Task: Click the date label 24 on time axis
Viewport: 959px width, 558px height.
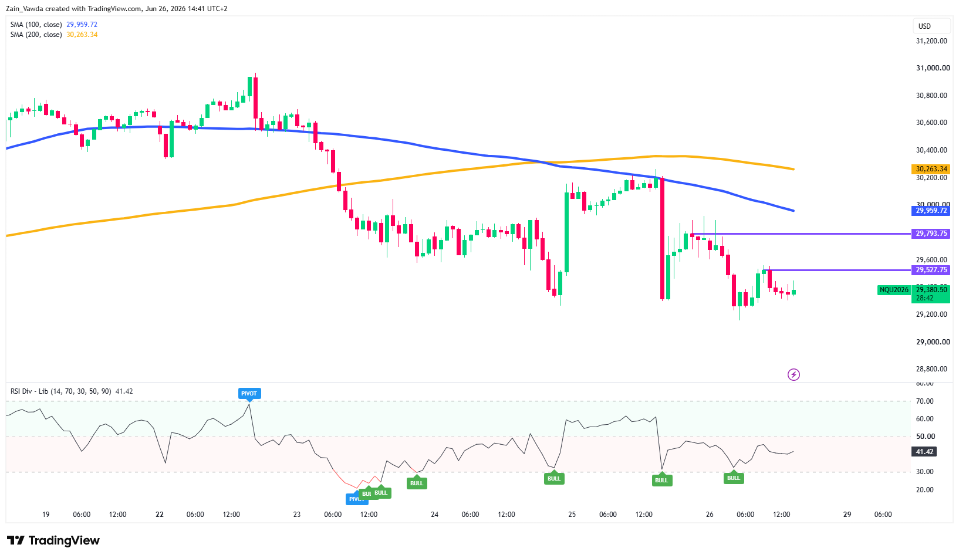Action: point(435,515)
